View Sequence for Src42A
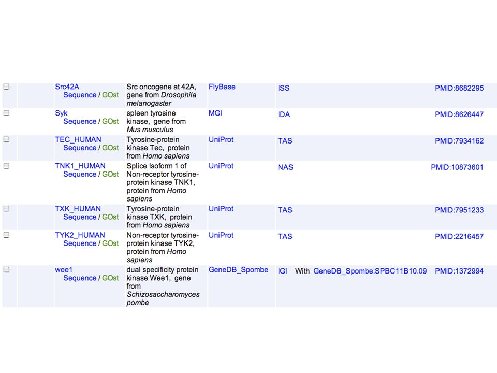The width and height of the screenshot is (497, 373). pyautogui.click(x=80, y=95)
